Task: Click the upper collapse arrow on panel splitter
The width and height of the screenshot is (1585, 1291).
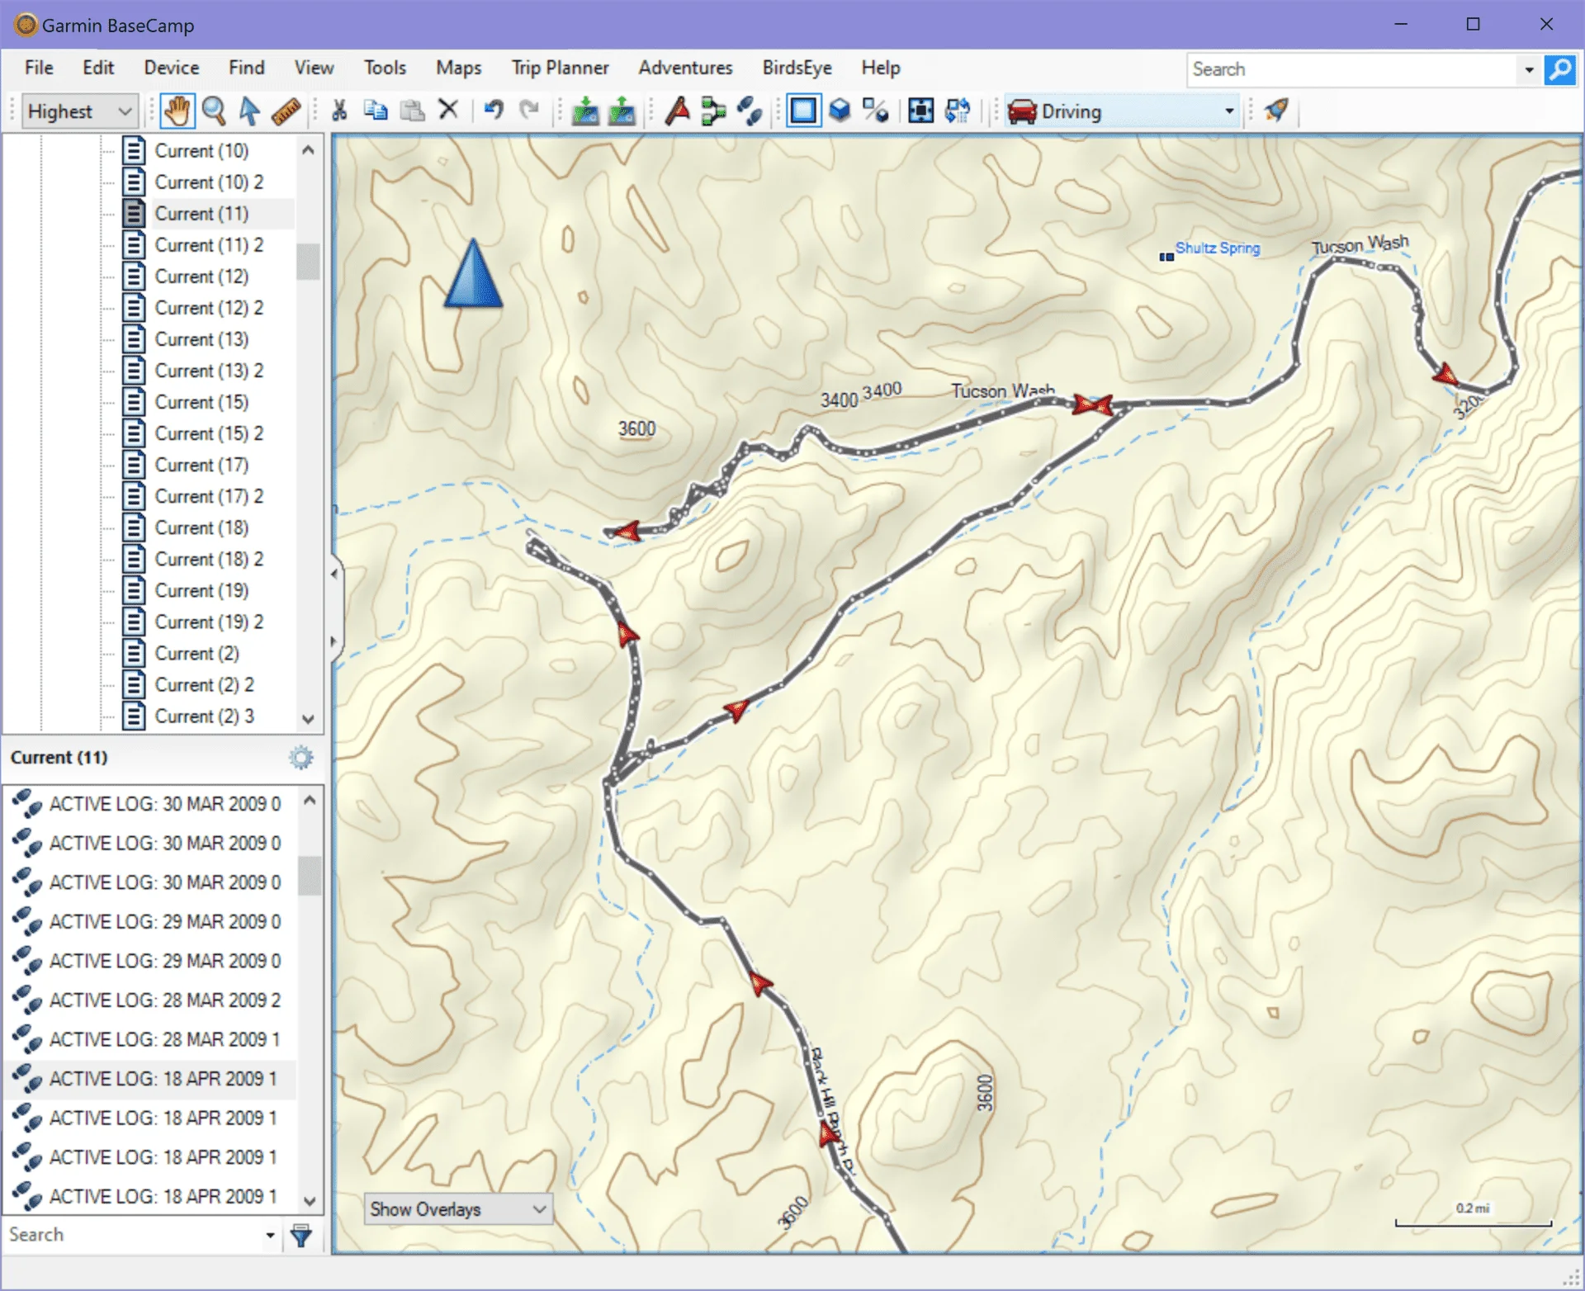Action: coord(334,574)
